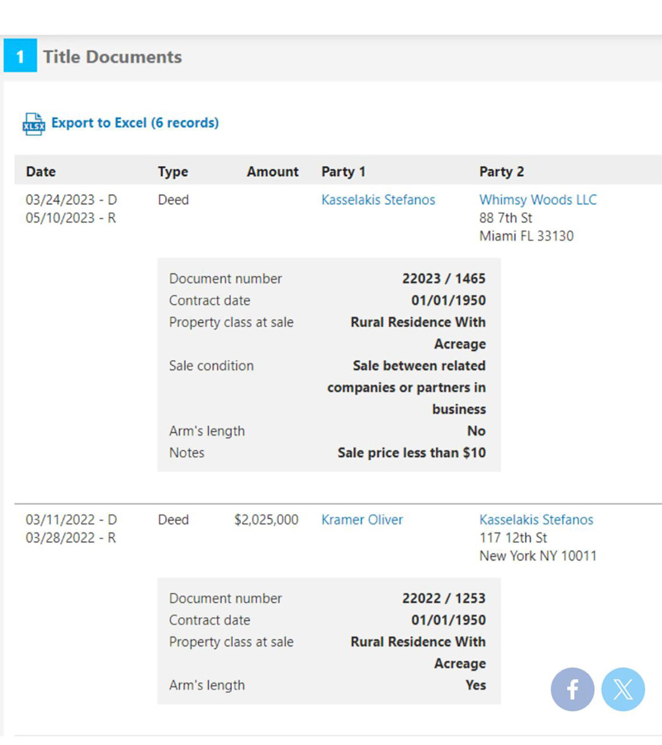Open the Kramer Oliver party link
The image size is (662, 745).
362,520
